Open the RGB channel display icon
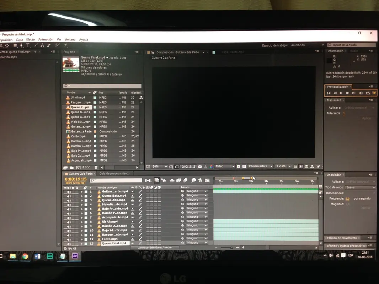The height and width of the screenshot is (284, 379). click(x=211, y=166)
